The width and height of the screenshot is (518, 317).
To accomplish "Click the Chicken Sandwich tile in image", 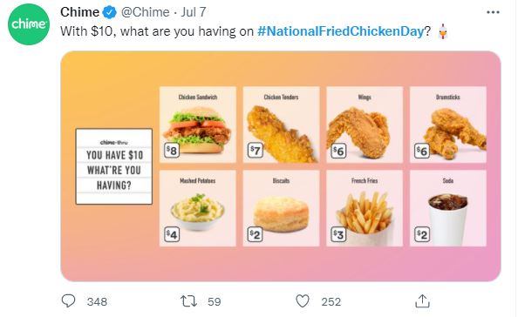I will point(198,125).
